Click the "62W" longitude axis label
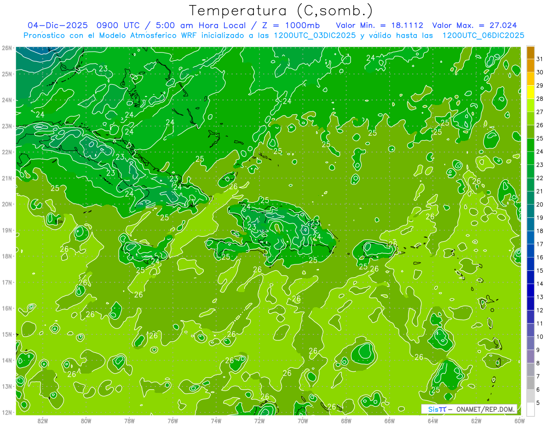Viewport: 552px width, 427px height. coord(476,421)
